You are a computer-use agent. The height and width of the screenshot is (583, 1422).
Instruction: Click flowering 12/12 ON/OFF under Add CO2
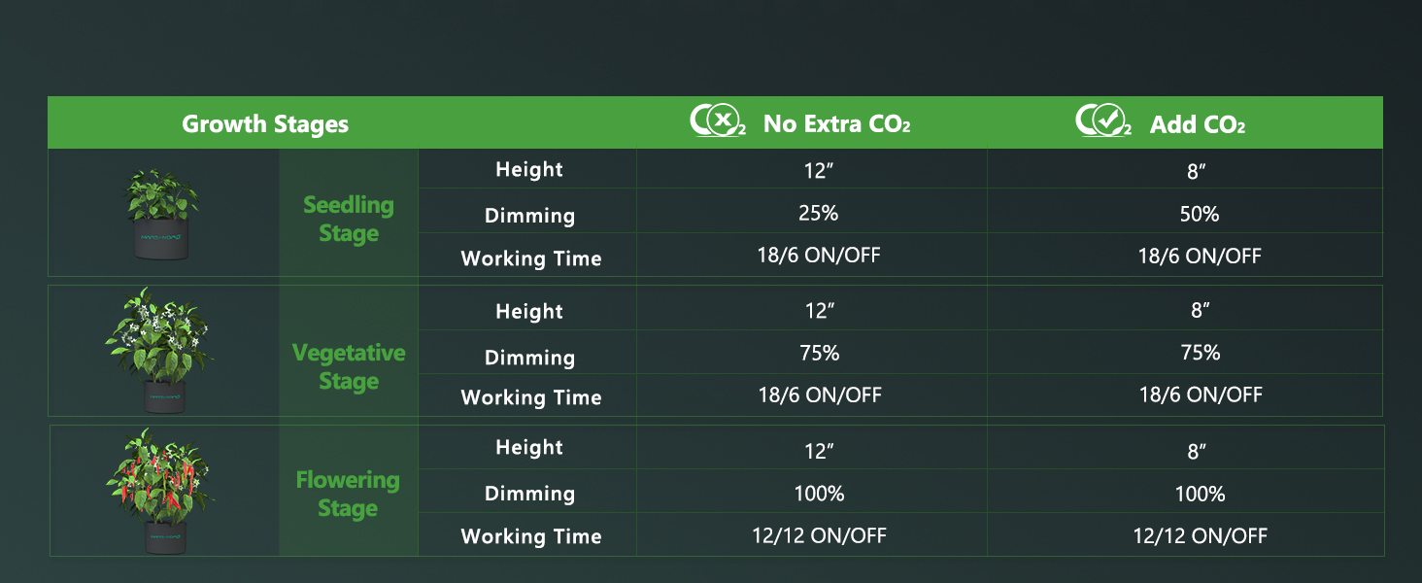(1200, 535)
